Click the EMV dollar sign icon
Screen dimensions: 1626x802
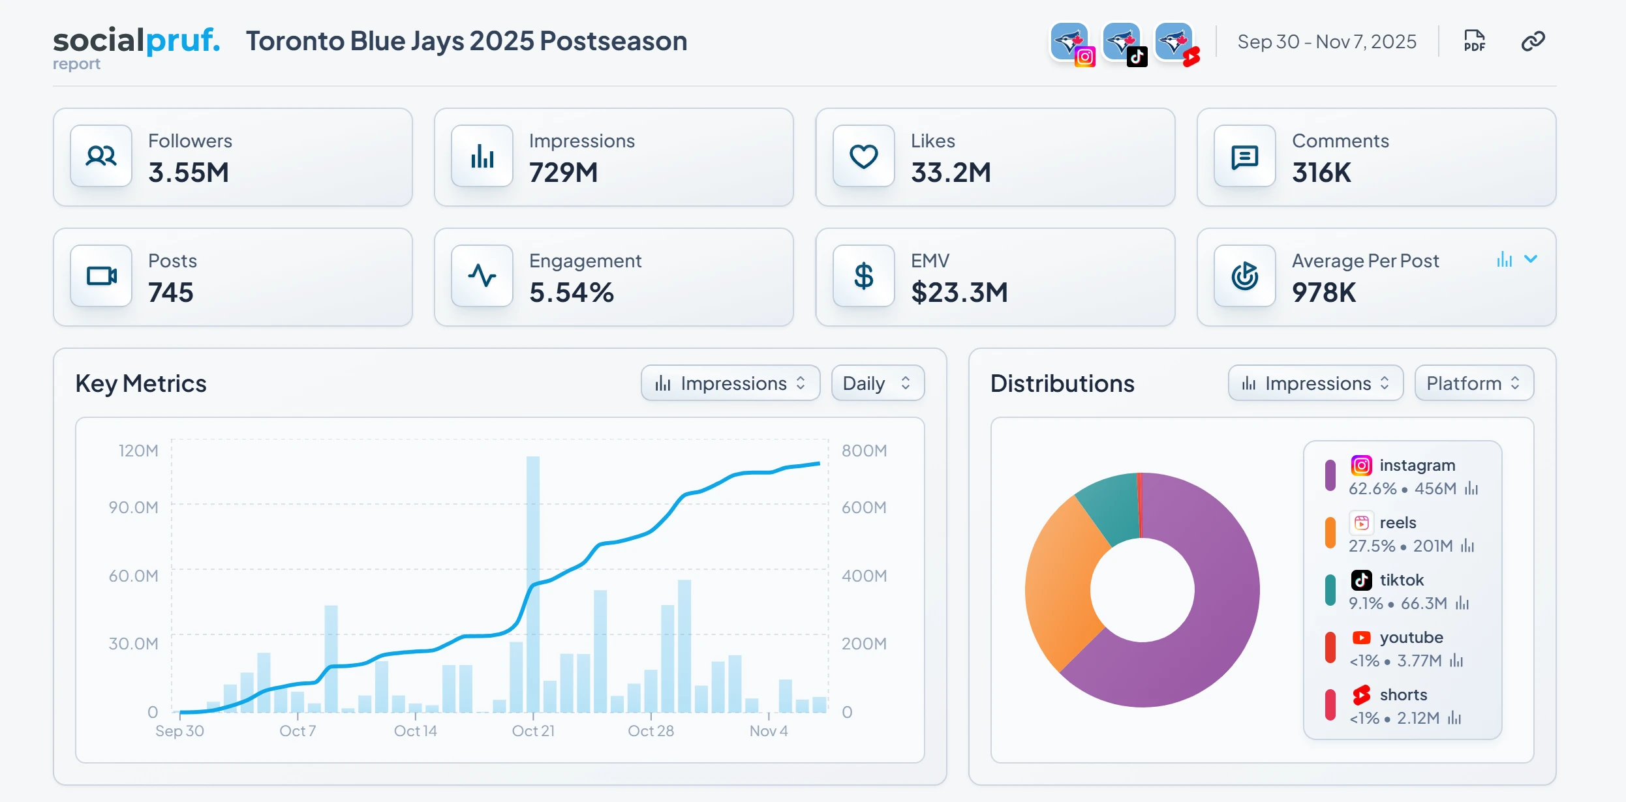pyautogui.click(x=863, y=276)
